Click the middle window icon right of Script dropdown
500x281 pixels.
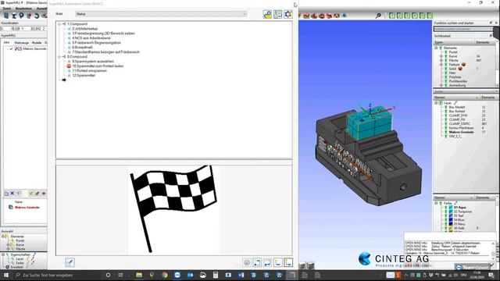pos(278,14)
